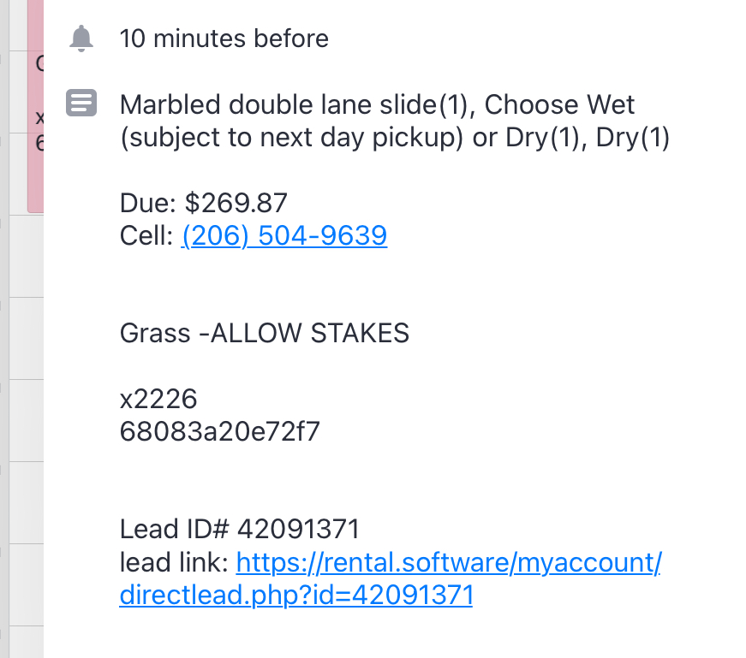This screenshot has height=658, width=746.
Task: Call the (206) 504-9639 cell number
Action: pos(284,235)
